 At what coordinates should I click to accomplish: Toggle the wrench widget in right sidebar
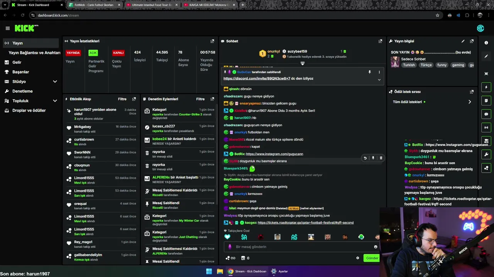[x=486, y=154]
